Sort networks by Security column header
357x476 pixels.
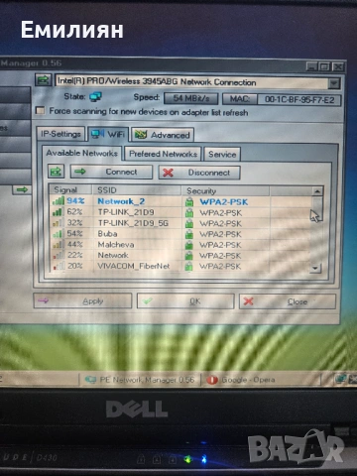click(x=225, y=191)
